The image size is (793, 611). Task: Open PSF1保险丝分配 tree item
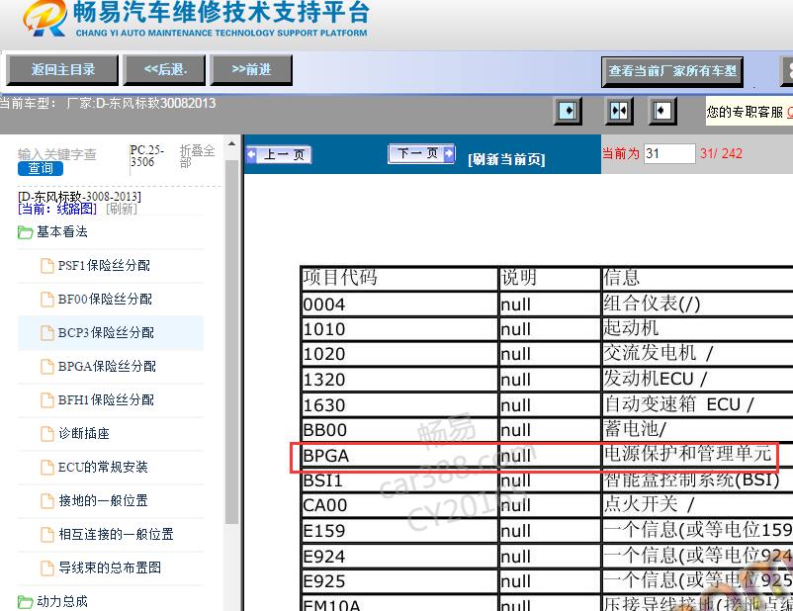pos(104,266)
